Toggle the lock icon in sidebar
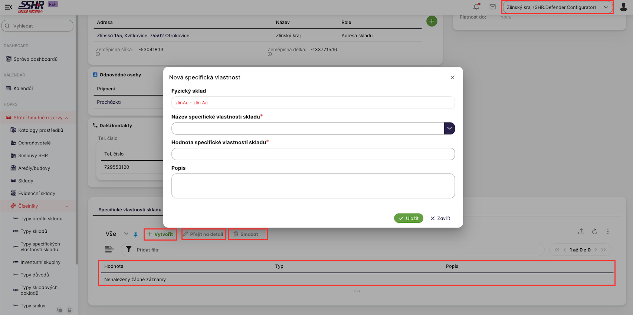633x315 pixels. coord(69,310)
